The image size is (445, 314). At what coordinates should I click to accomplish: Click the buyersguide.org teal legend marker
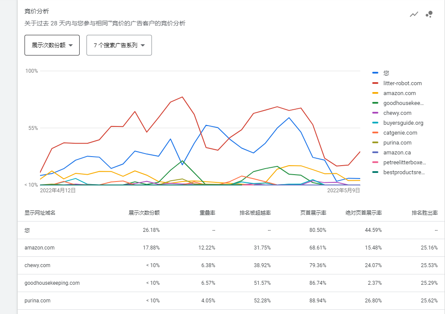point(375,123)
